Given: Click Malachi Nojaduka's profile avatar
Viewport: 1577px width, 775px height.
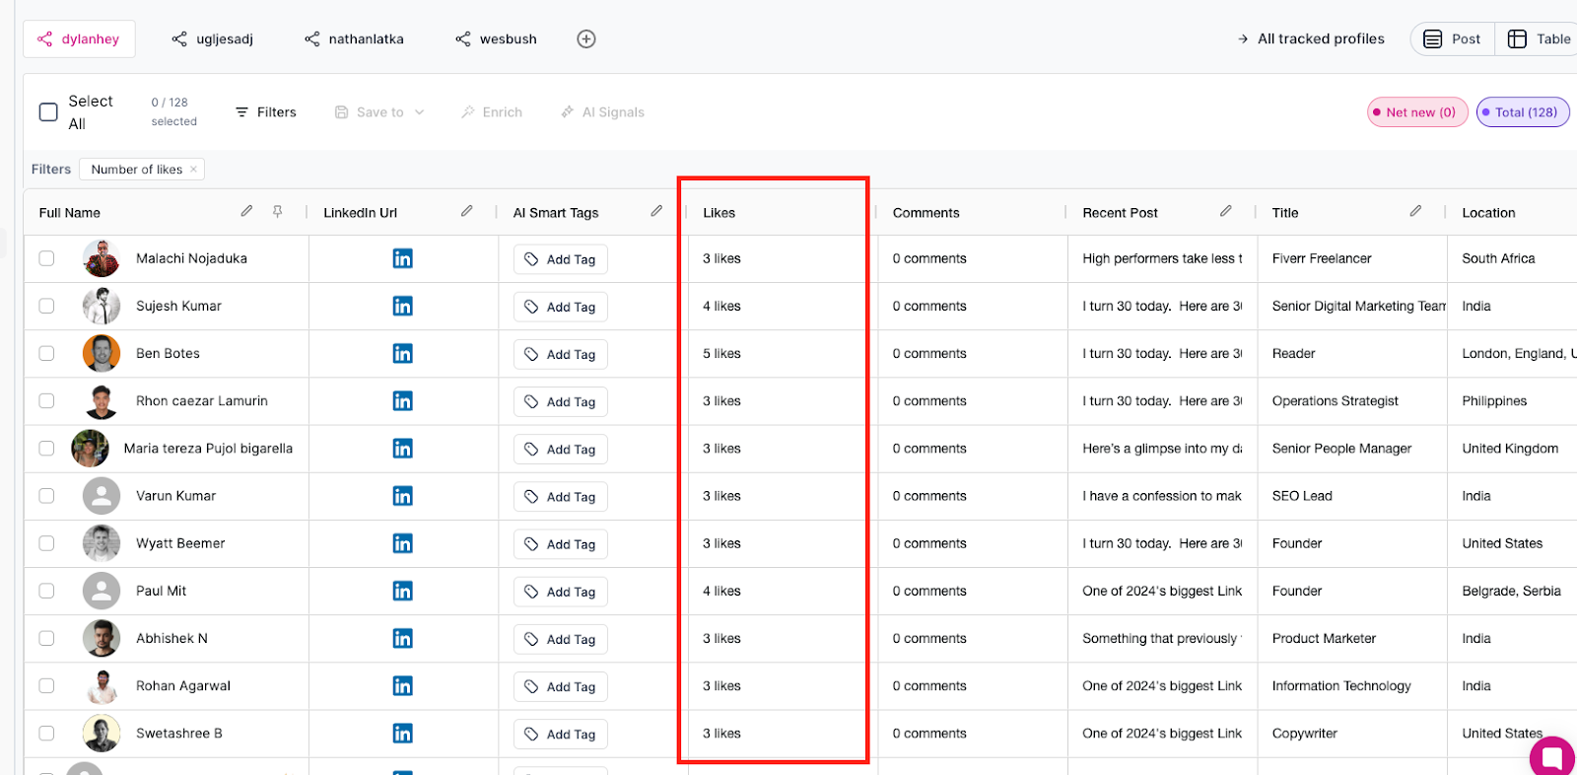Looking at the screenshot, I should click(x=102, y=258).
